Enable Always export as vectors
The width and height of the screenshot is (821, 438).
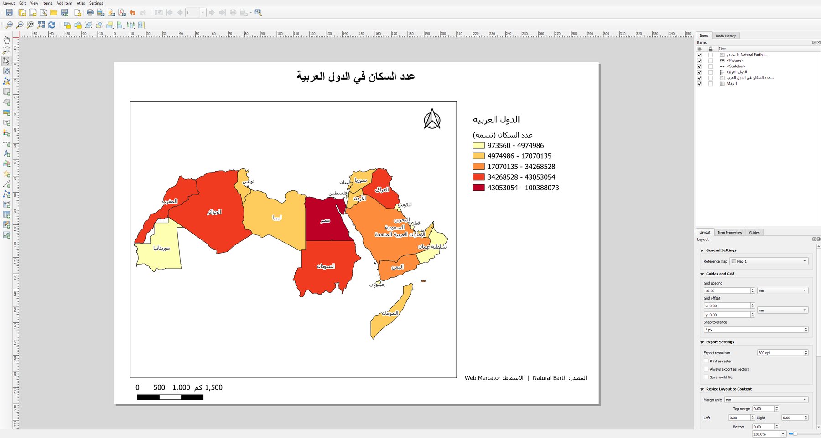point(706,369)
